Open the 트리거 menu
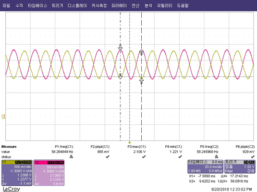Screen dimensions: 257x192 click(x=57, y=6)
